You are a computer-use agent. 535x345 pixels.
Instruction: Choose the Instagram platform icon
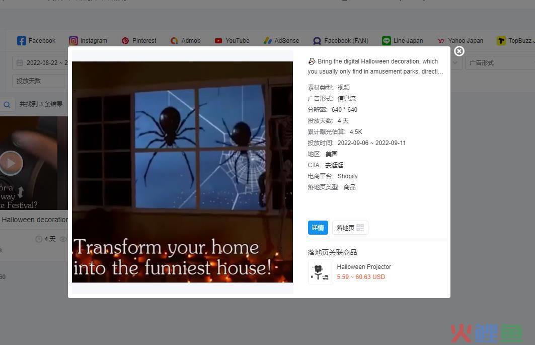(x=73, y=41)
